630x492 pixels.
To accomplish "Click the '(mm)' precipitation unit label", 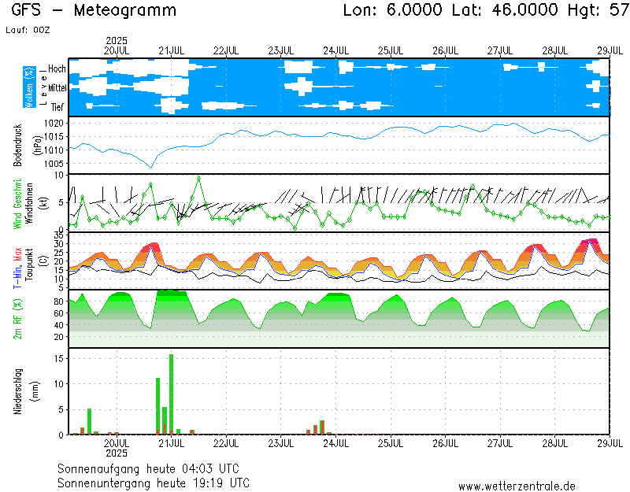I will [35, 391].
